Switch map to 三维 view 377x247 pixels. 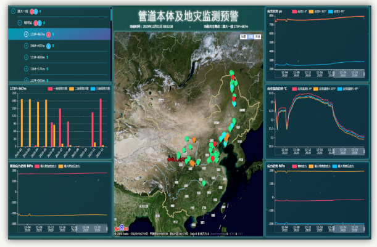pos(257,37)
